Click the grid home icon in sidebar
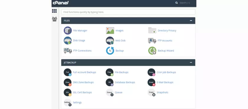This screenshot has width=248, height=109. point(54,11)
